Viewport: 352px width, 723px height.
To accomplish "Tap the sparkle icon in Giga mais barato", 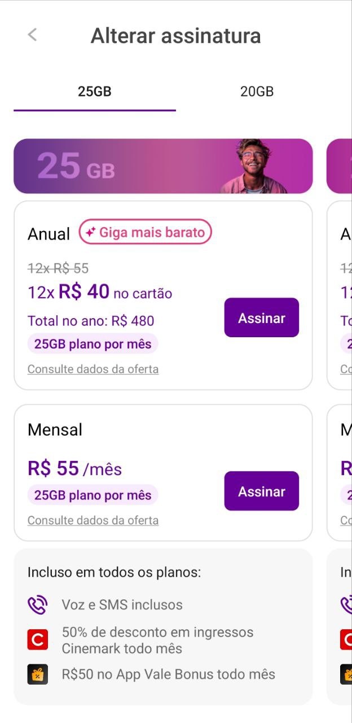I will click(90, 232).
